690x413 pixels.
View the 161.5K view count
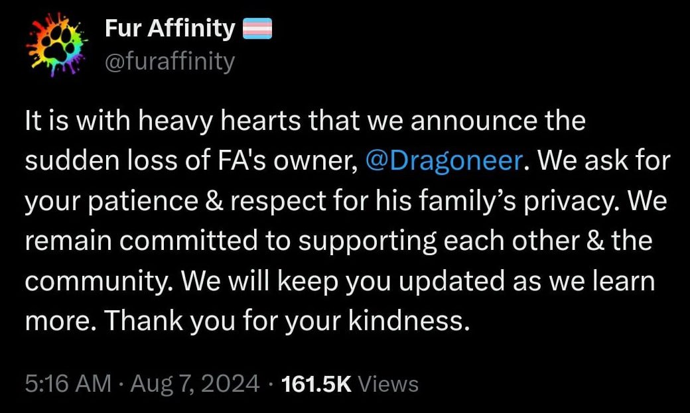click(x=316, y=384)
